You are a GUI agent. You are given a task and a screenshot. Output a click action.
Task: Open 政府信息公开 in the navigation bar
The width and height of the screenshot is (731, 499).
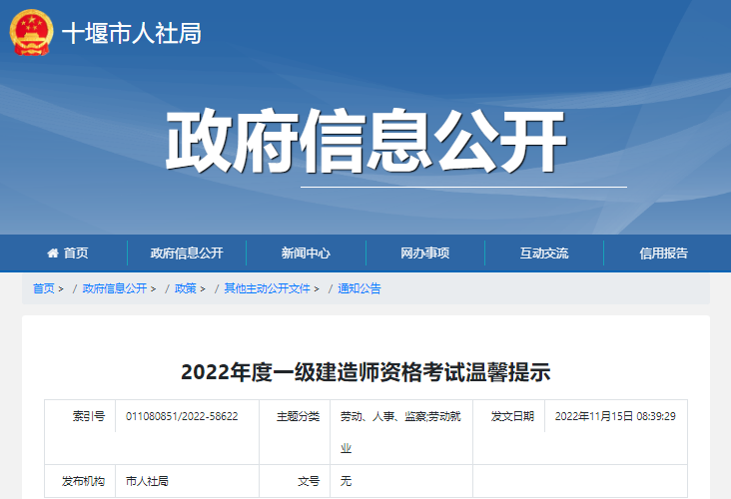pos(187,253)
